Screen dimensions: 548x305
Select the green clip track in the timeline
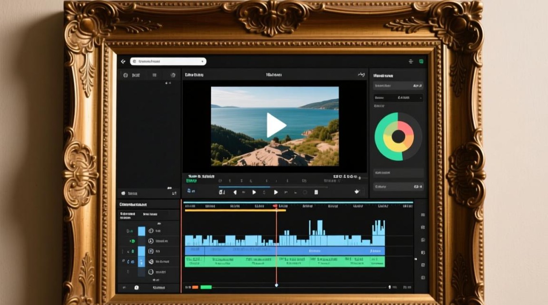coord(285,261)
